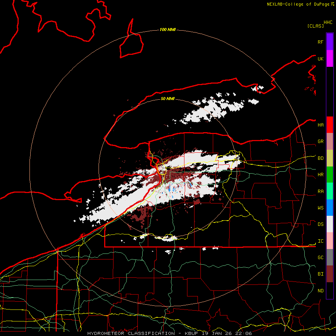Click the GC legend label
336x336 pixels.
pyautogui.click(x=320, y=258)
